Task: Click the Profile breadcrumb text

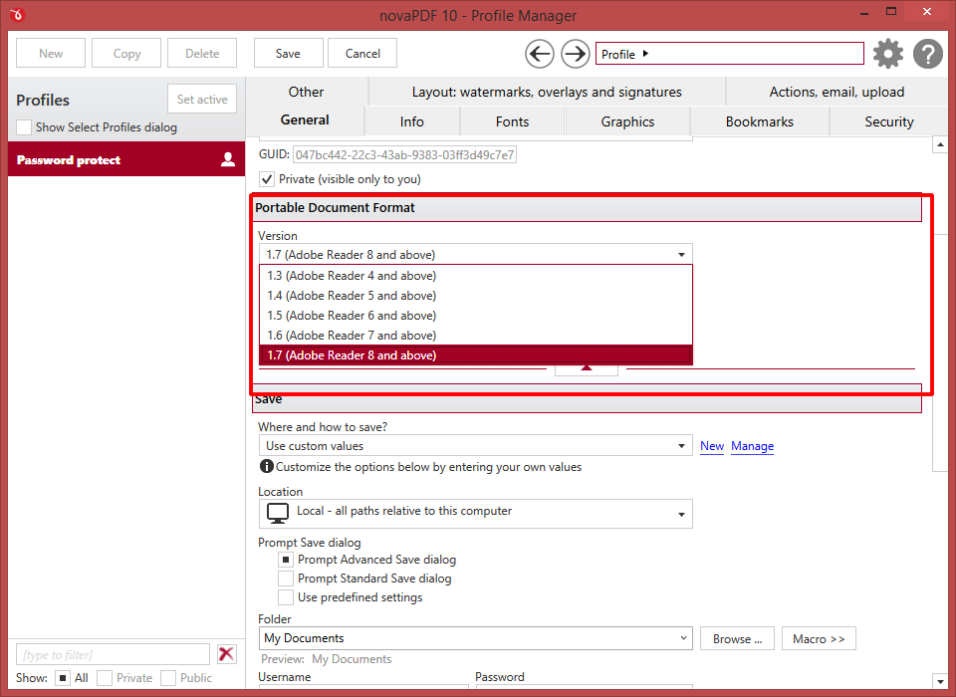Action: pyautogui.click(x=617, y=55)
